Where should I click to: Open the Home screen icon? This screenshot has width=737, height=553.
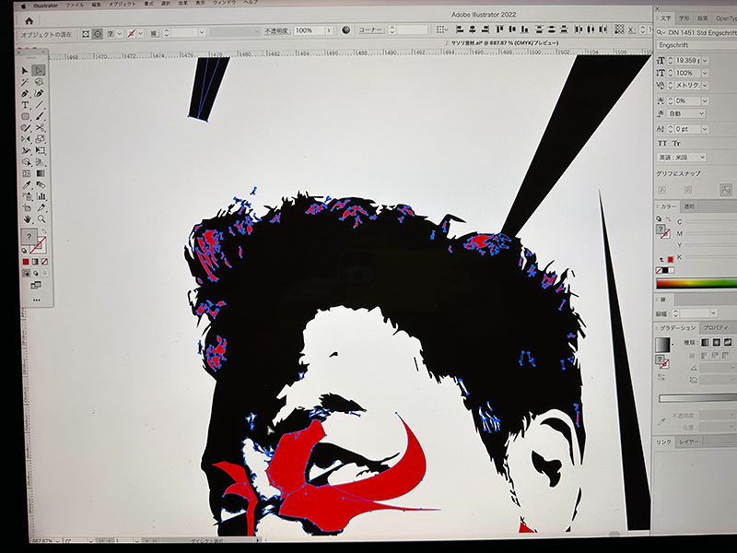click(29, 20)
